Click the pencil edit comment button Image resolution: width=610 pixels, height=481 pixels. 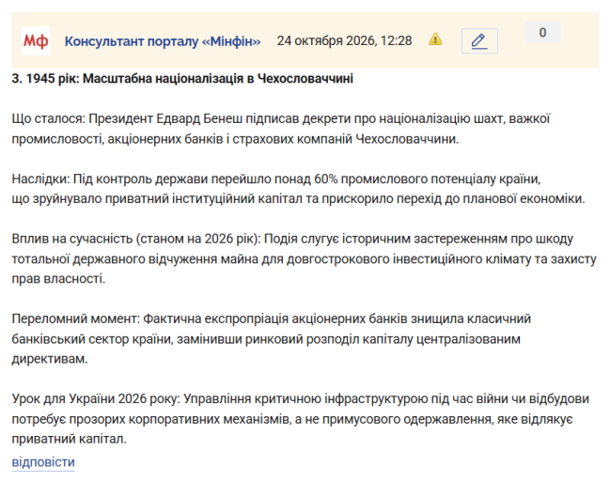coord(479,41)
